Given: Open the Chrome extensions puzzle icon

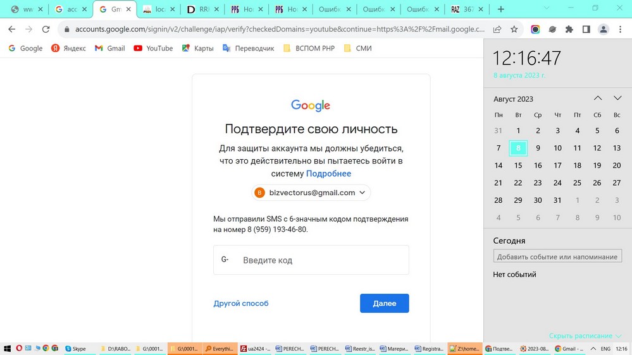Looking at the screenshot, I should click(x=569, y=29).
